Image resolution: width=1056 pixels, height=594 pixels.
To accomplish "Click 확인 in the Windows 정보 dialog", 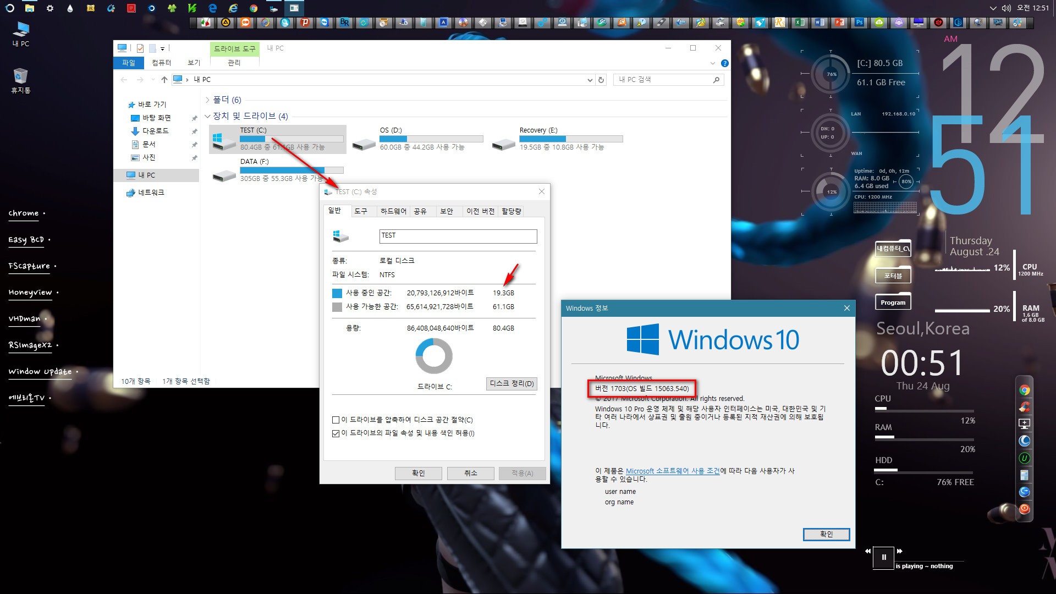I will point(826,534).
